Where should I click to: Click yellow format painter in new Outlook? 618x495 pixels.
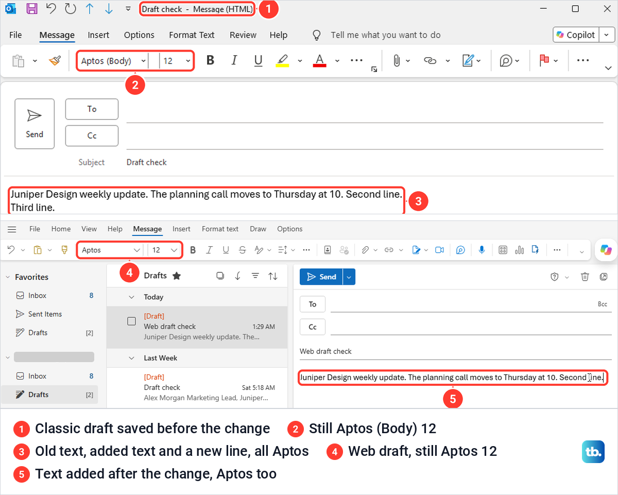64,250
